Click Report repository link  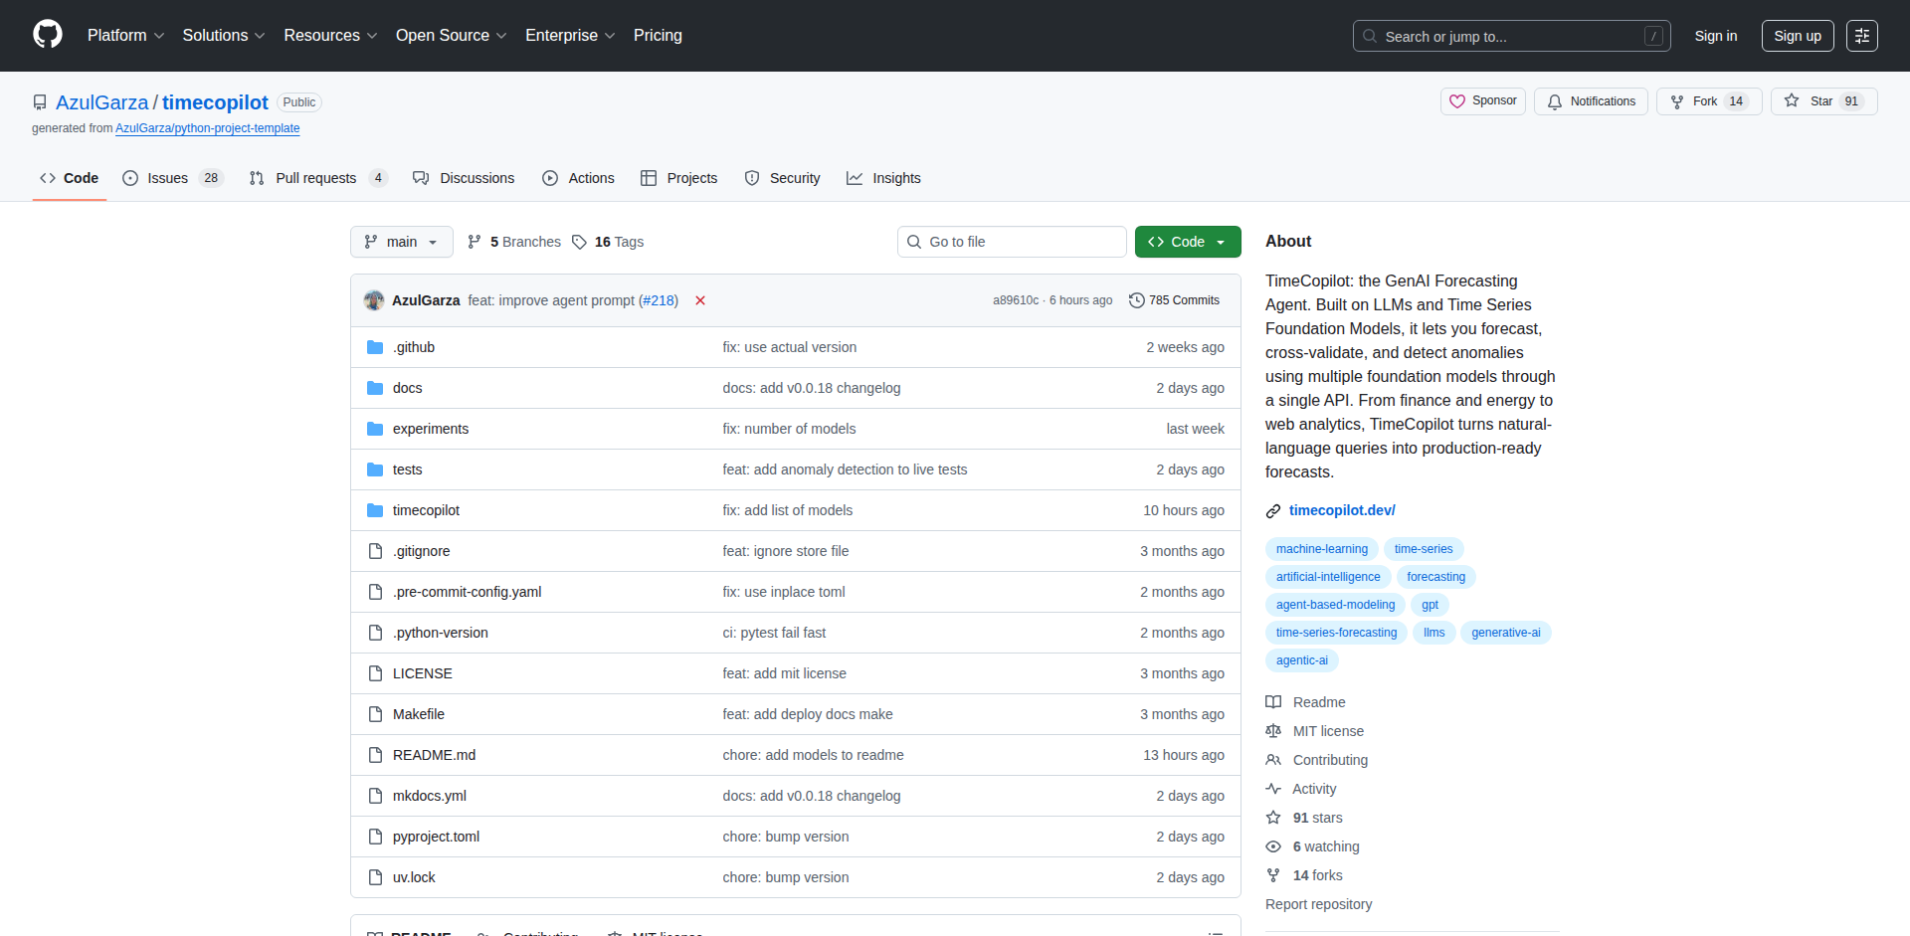coord(1318,904)
